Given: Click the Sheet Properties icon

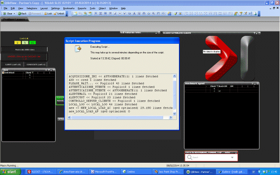Looking at the screenshot, I should coord(241,14).
